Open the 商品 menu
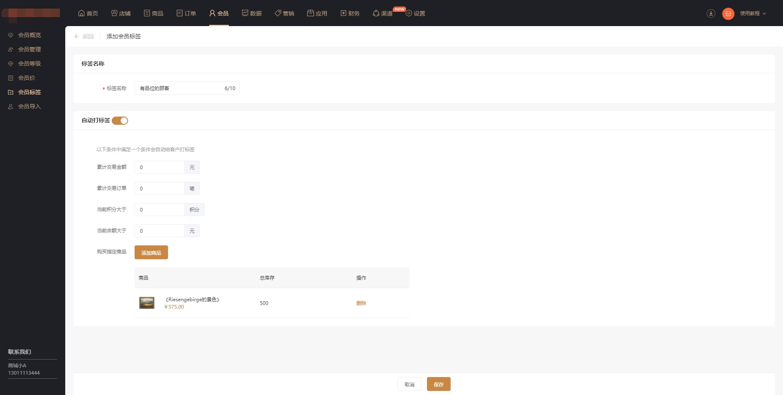The image size is (783, 395). click(x=154, y=13)
